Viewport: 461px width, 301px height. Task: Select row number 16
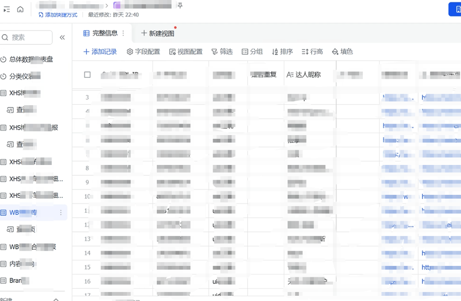point(87,281)
